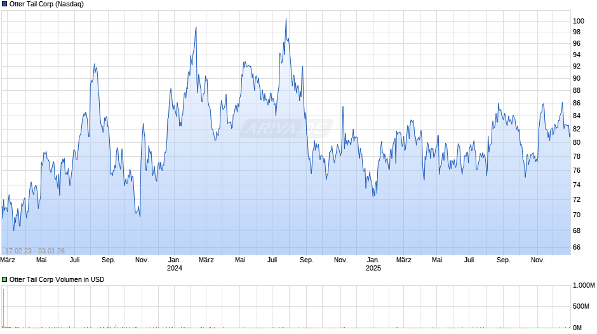
Task: Click the '68' price axis label
Action: point(577,230)
